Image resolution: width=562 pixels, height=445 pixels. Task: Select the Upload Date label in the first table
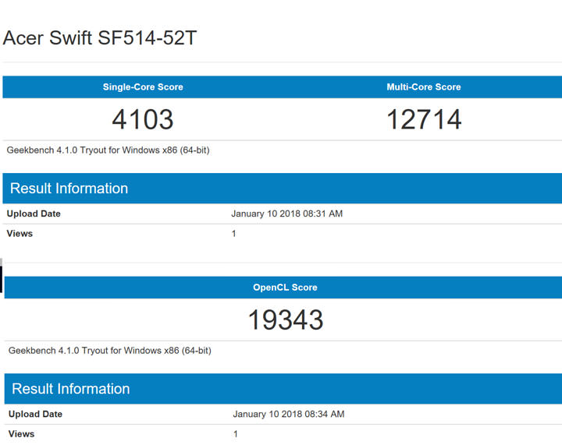pos(34,214)
